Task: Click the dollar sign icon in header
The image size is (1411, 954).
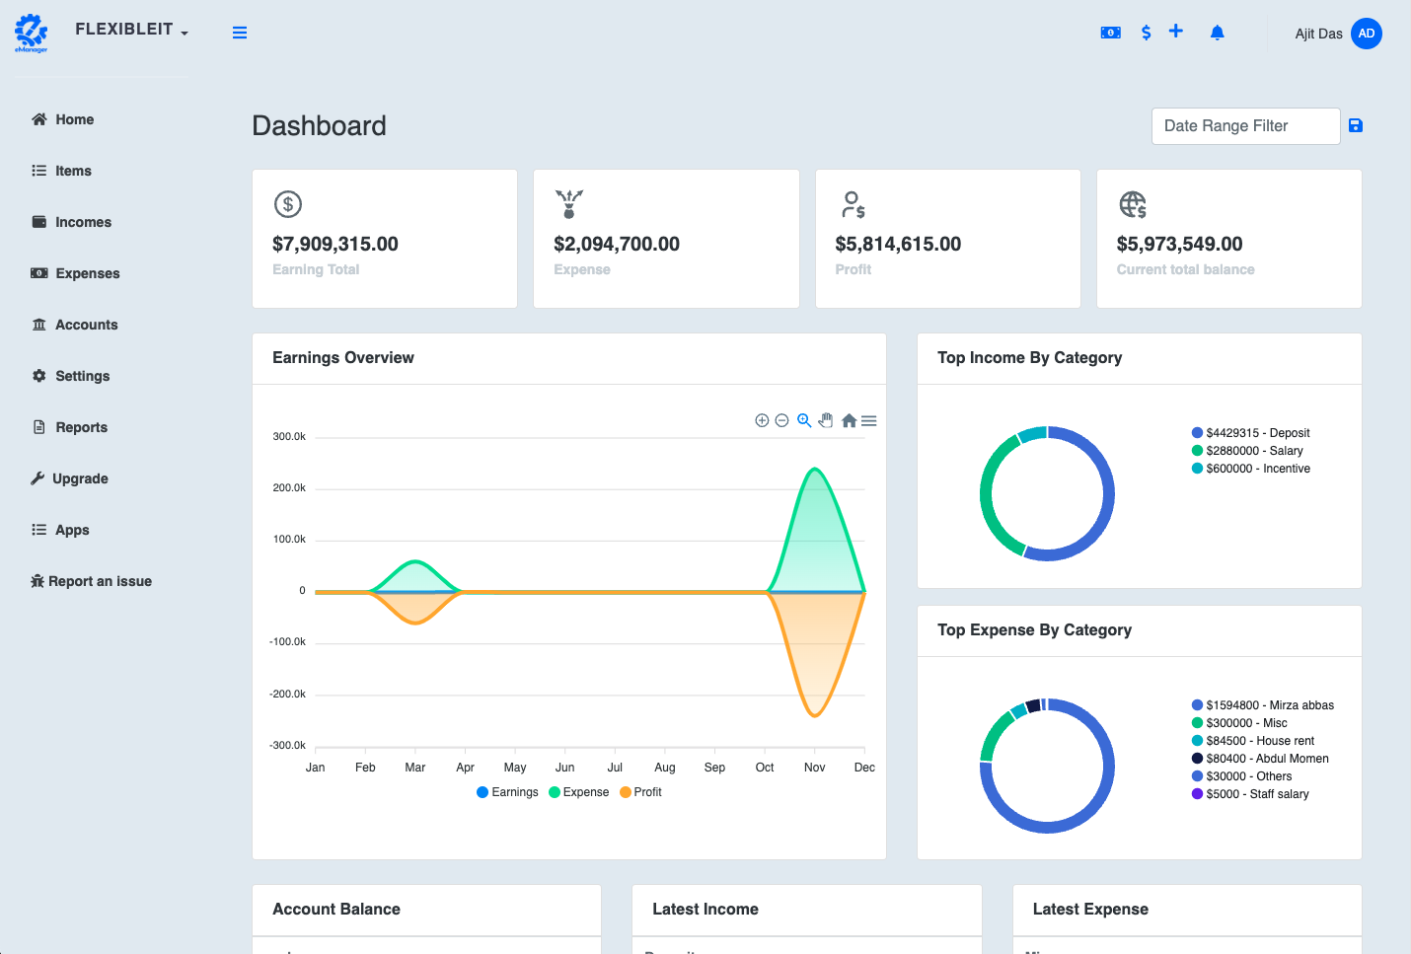Action: pyautogui.click(x=1146, y=33)
